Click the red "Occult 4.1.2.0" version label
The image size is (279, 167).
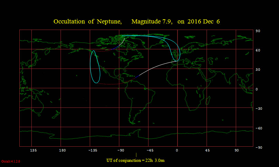pos(11,161)
